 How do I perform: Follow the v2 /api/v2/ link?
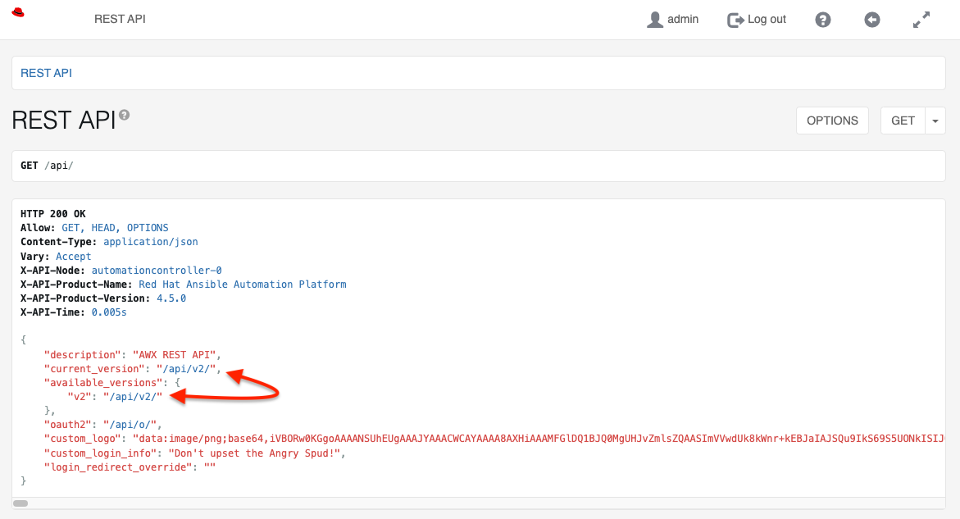coord(133,397)
